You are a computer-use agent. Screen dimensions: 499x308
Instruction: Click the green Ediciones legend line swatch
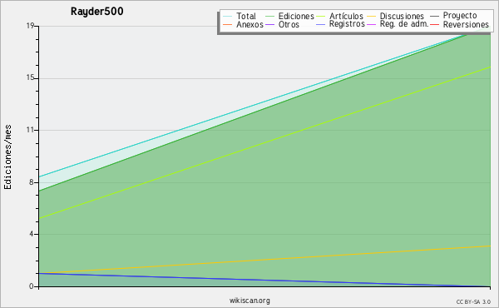coord(269,17)
